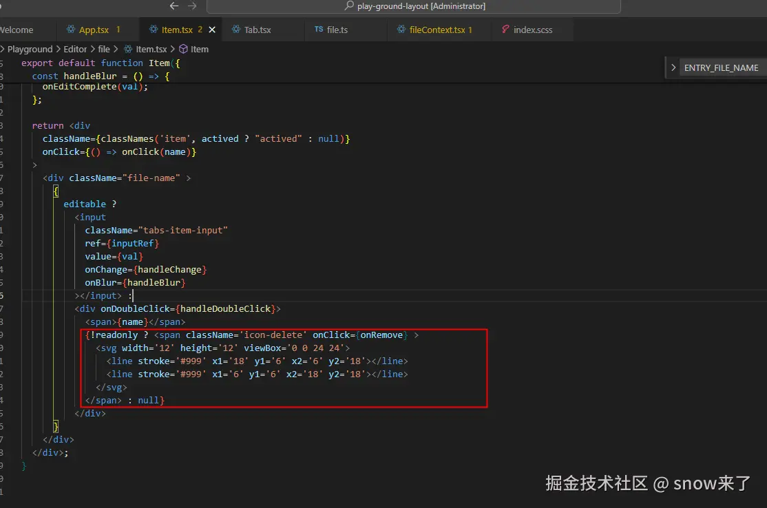Click the line with x1='6' y1='6'
Viewport: 767px width, 508px height.
click(x=257, y=374)
